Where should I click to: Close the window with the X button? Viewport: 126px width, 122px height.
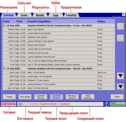click(x=124, y=15)
